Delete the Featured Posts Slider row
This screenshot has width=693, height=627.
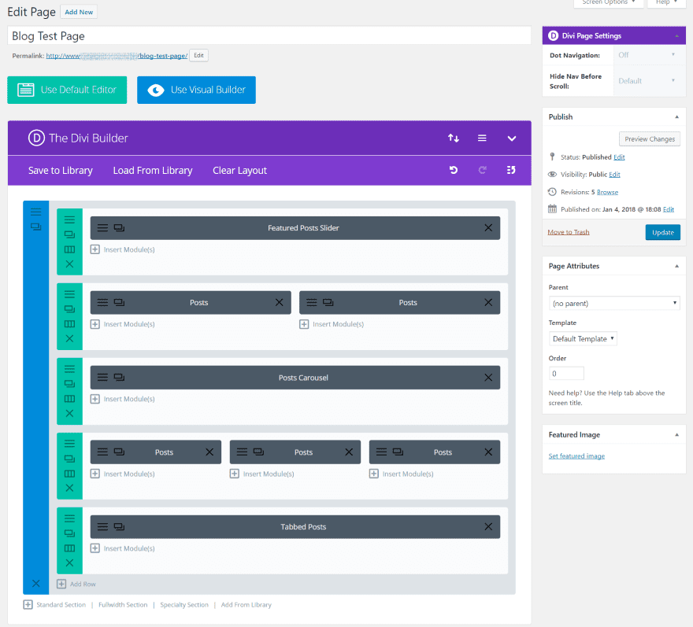pos(69,264)
